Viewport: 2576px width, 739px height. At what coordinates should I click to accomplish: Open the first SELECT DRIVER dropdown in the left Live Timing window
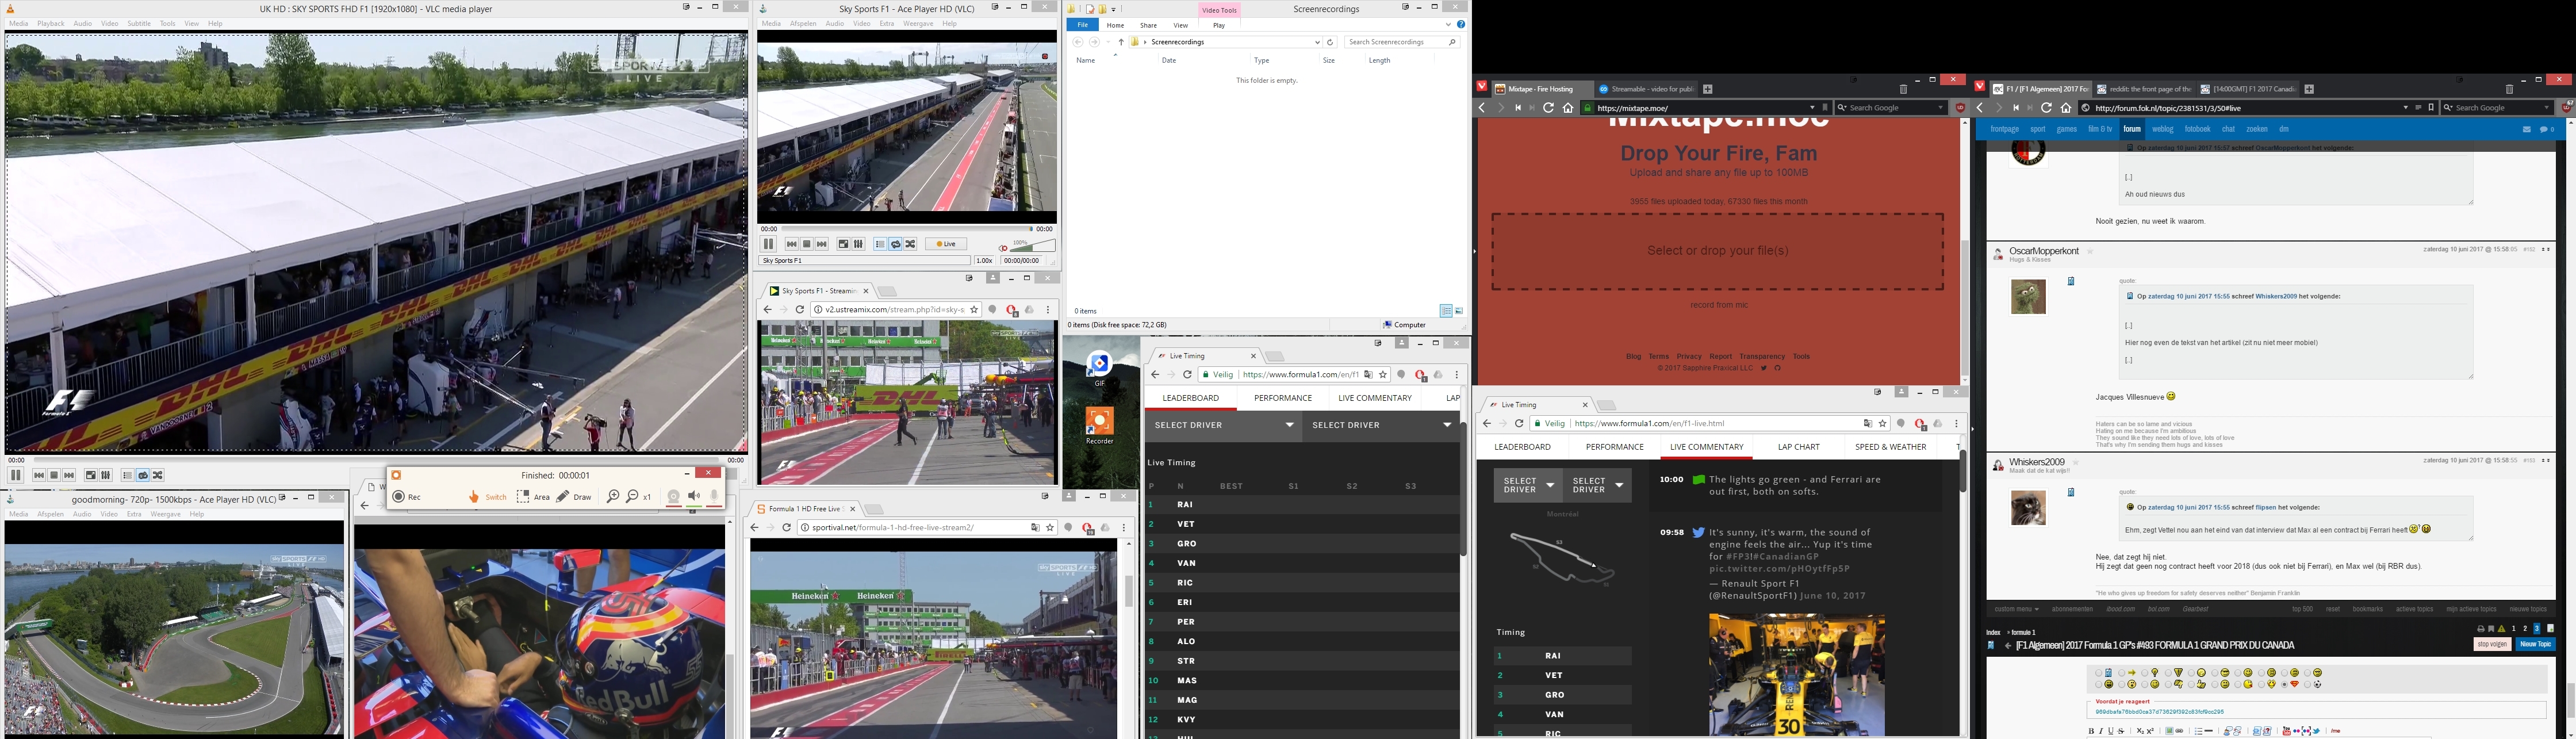pyautogui.click(x=1223, y=425)
